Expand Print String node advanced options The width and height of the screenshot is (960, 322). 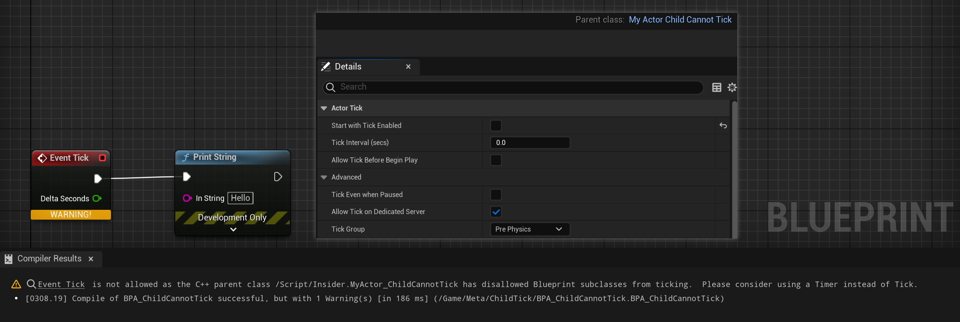233,229
